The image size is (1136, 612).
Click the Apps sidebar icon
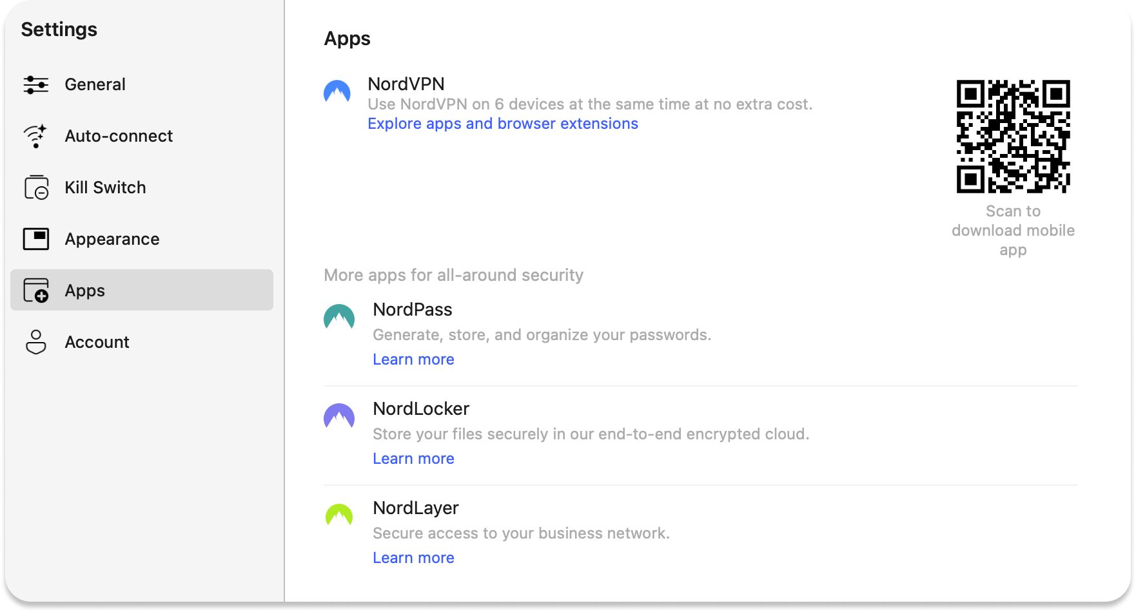tap(36, 291)
